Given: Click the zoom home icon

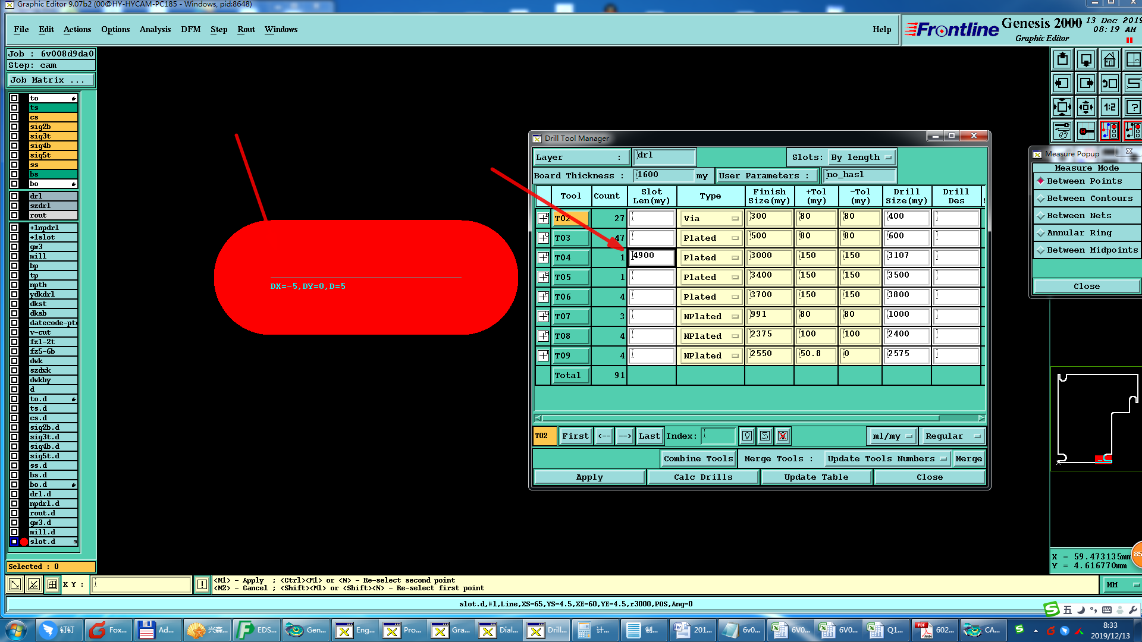Looking at the screenshot, I should (1109, 60).
